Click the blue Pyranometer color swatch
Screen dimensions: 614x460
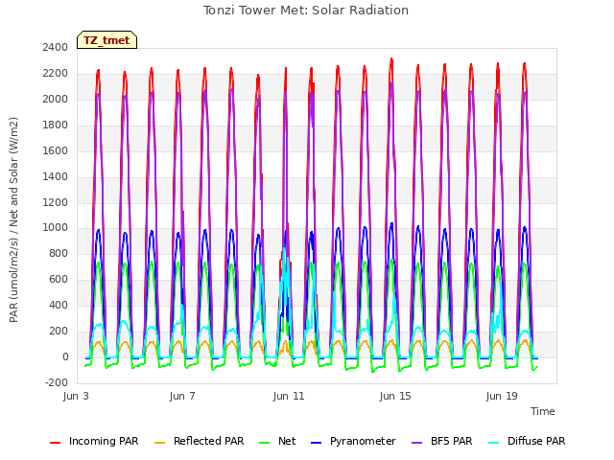click(x=316, y=443)
